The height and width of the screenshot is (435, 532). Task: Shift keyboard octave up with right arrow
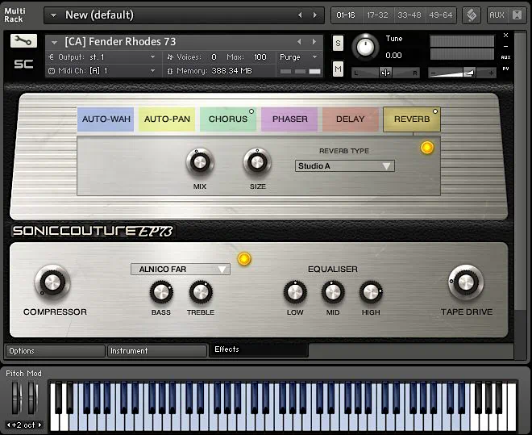pos(39,425)
